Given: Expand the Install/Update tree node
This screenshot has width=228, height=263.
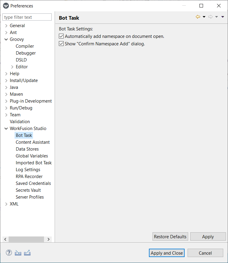Looking at the screenshot, I should [x=6, y=81].
